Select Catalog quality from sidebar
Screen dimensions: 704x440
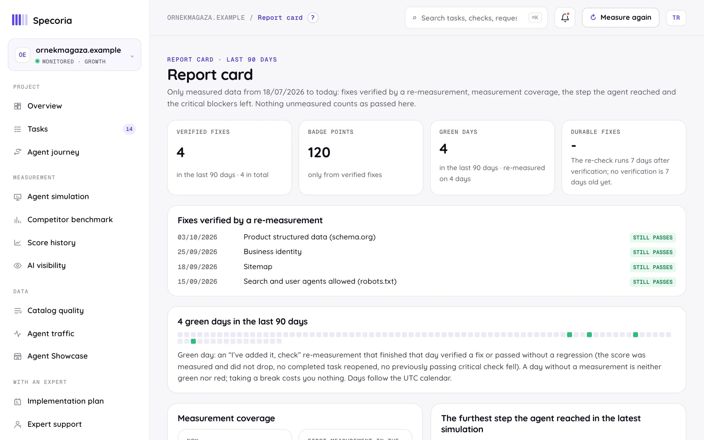click(x=74, y=311)
